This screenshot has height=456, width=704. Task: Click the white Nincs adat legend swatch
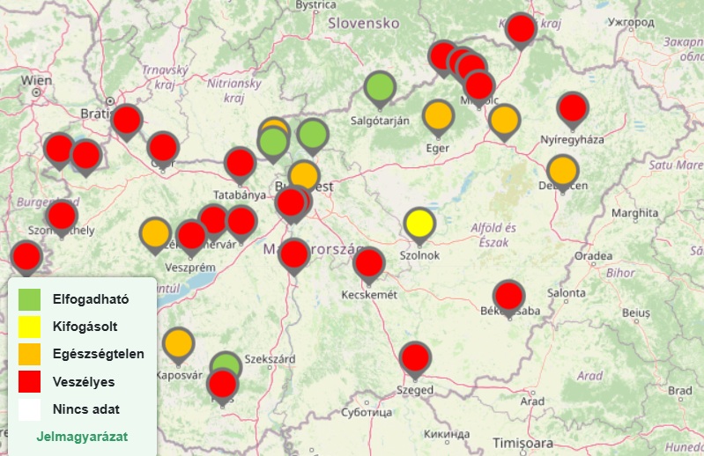click(x=30, y=409)
